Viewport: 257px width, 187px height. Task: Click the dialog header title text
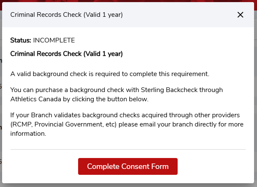pos(66,15)
